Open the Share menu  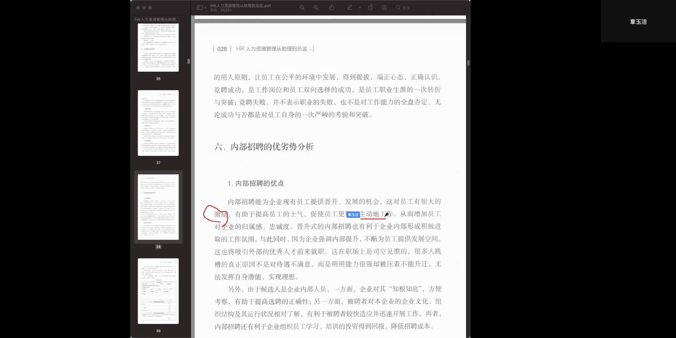click(332, 8)
